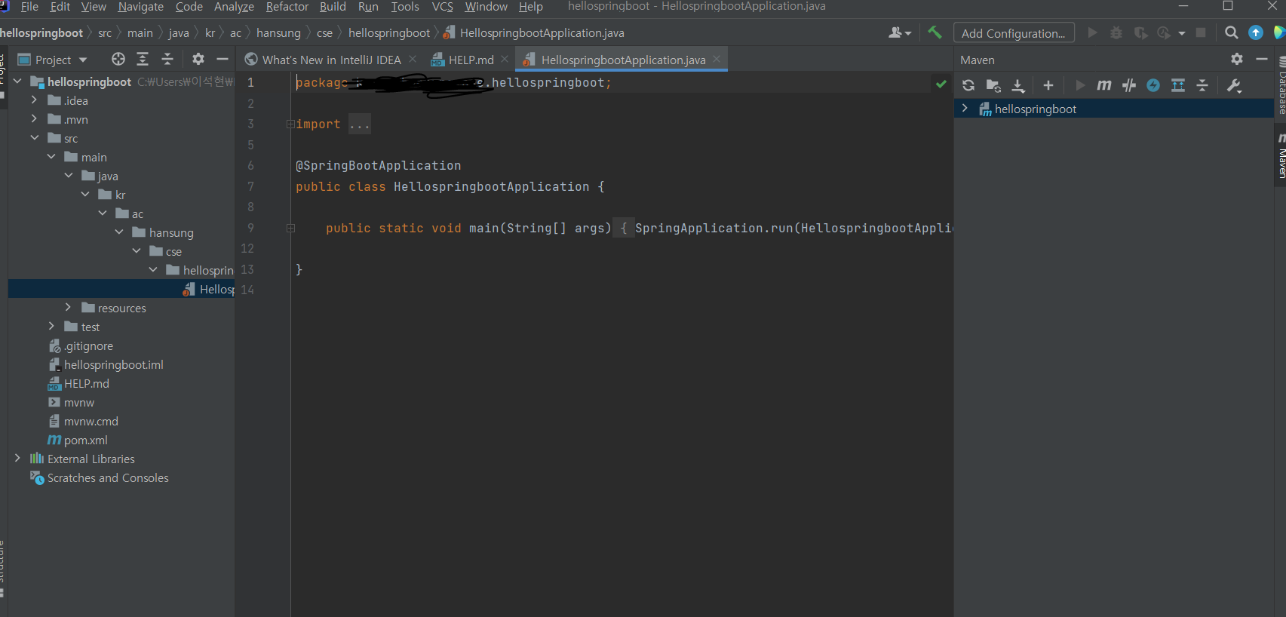Click hansung in breadcrumb path
This screenshot has width=1286, height=617.
coord(278,33)
